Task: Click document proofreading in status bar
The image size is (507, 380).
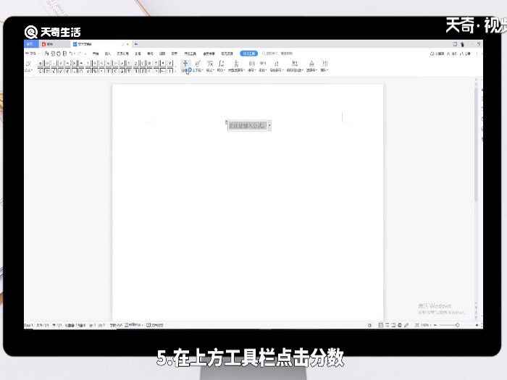Action: (x=155, y=325)
